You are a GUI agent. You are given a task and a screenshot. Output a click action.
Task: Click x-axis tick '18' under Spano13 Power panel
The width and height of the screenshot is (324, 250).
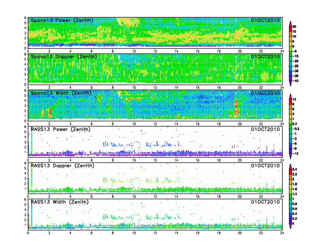point(218,51)
